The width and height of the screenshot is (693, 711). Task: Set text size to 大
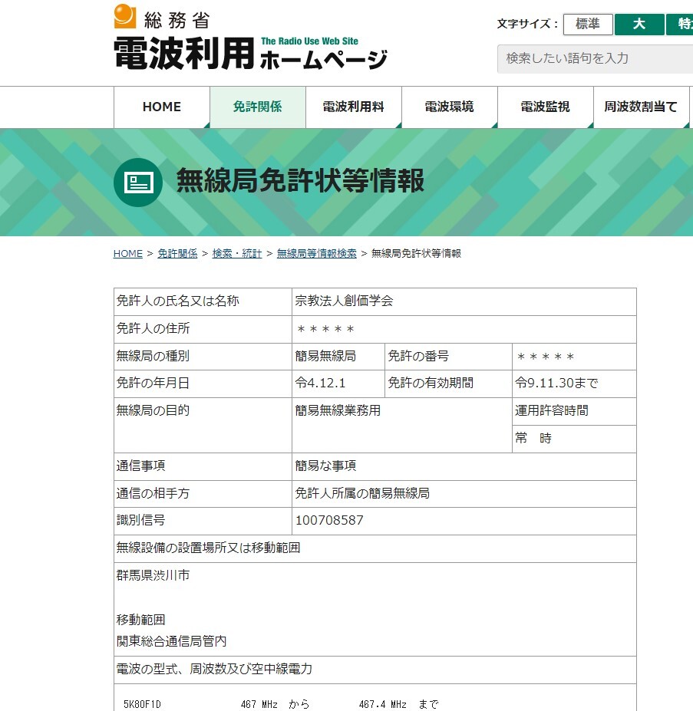tap(639, 24)
